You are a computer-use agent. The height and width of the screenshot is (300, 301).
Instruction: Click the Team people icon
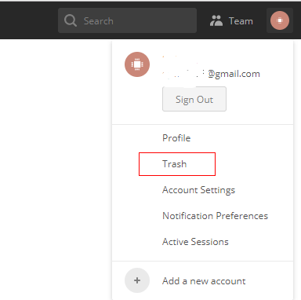pos(216,20)
